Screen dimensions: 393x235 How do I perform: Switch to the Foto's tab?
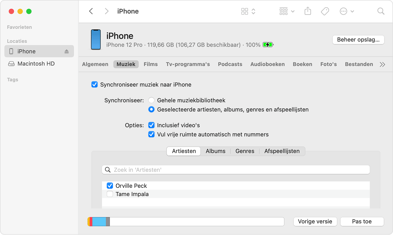point(329,64)
